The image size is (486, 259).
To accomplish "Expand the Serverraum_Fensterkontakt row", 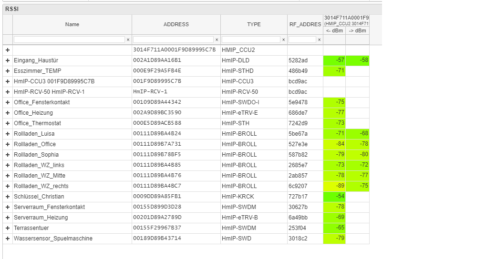I will [8, 207].
